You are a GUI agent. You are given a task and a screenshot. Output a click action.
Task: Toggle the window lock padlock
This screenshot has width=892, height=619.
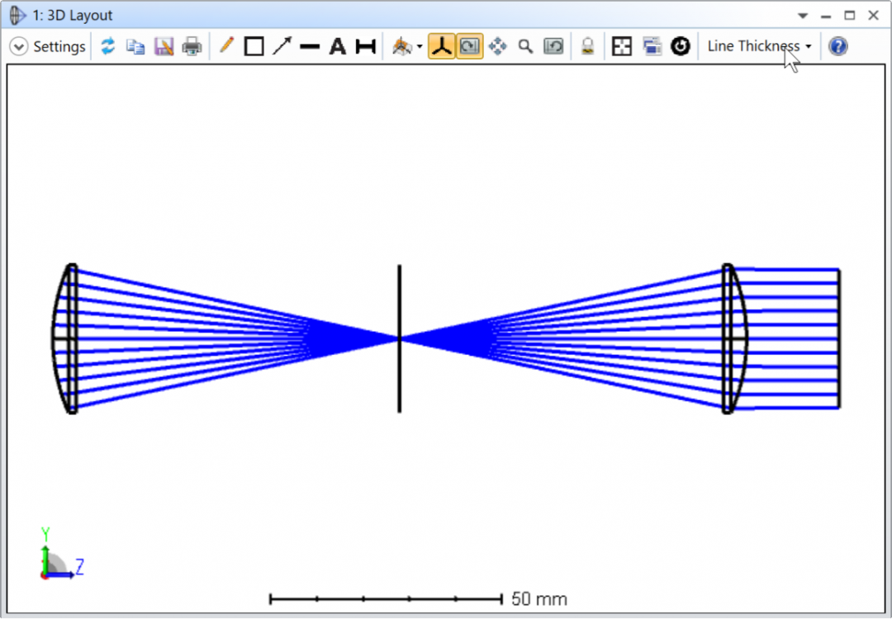coord(587,46)
